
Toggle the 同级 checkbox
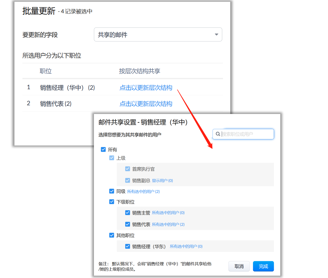[x=112, y=191]
